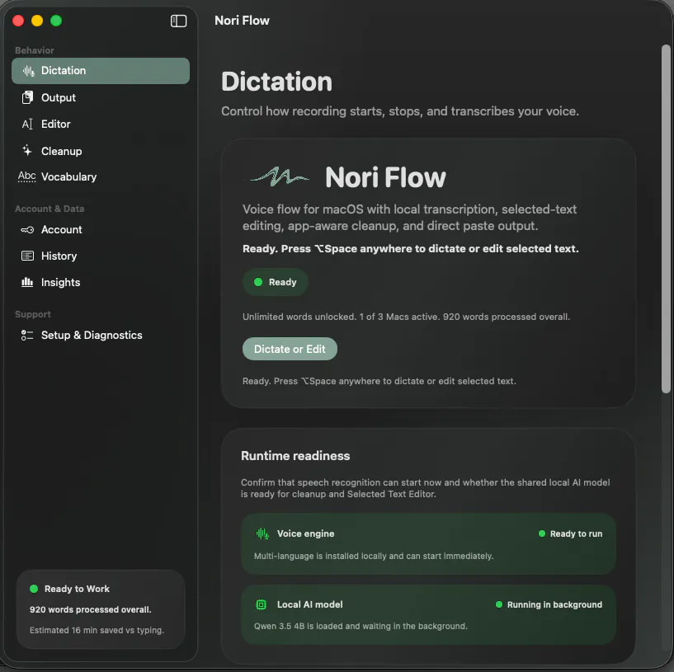Click "Multi-language is installed locally" description
674x672 pixels.
pos(374,556)
